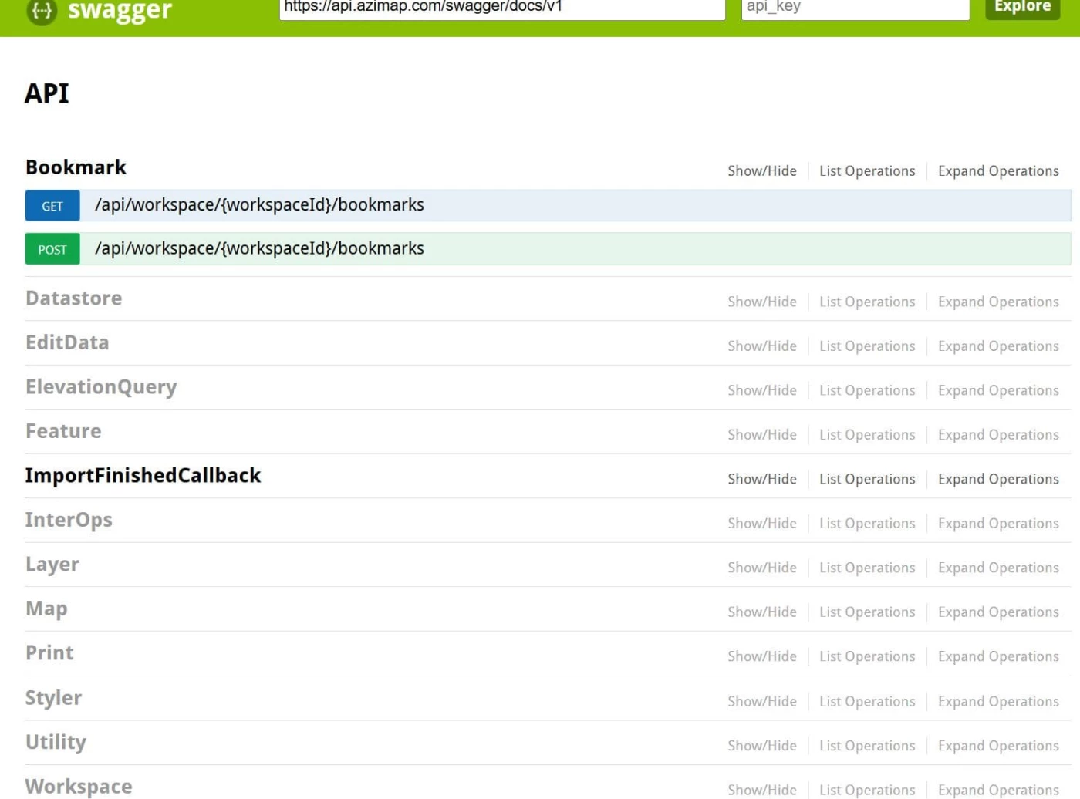Viewport: 1080px width, 799px height.
Task: Collapse the Bookmark section heading
Action: pyautogui.click(x=76, y=167)
